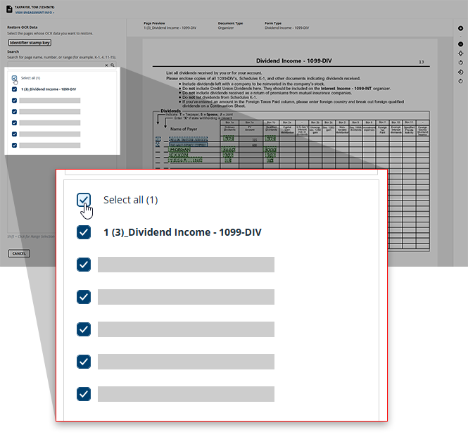Click the zoom in plus icon
Image resolution: width=468 pixels, height=437 pixels.
tap(460, 28)
